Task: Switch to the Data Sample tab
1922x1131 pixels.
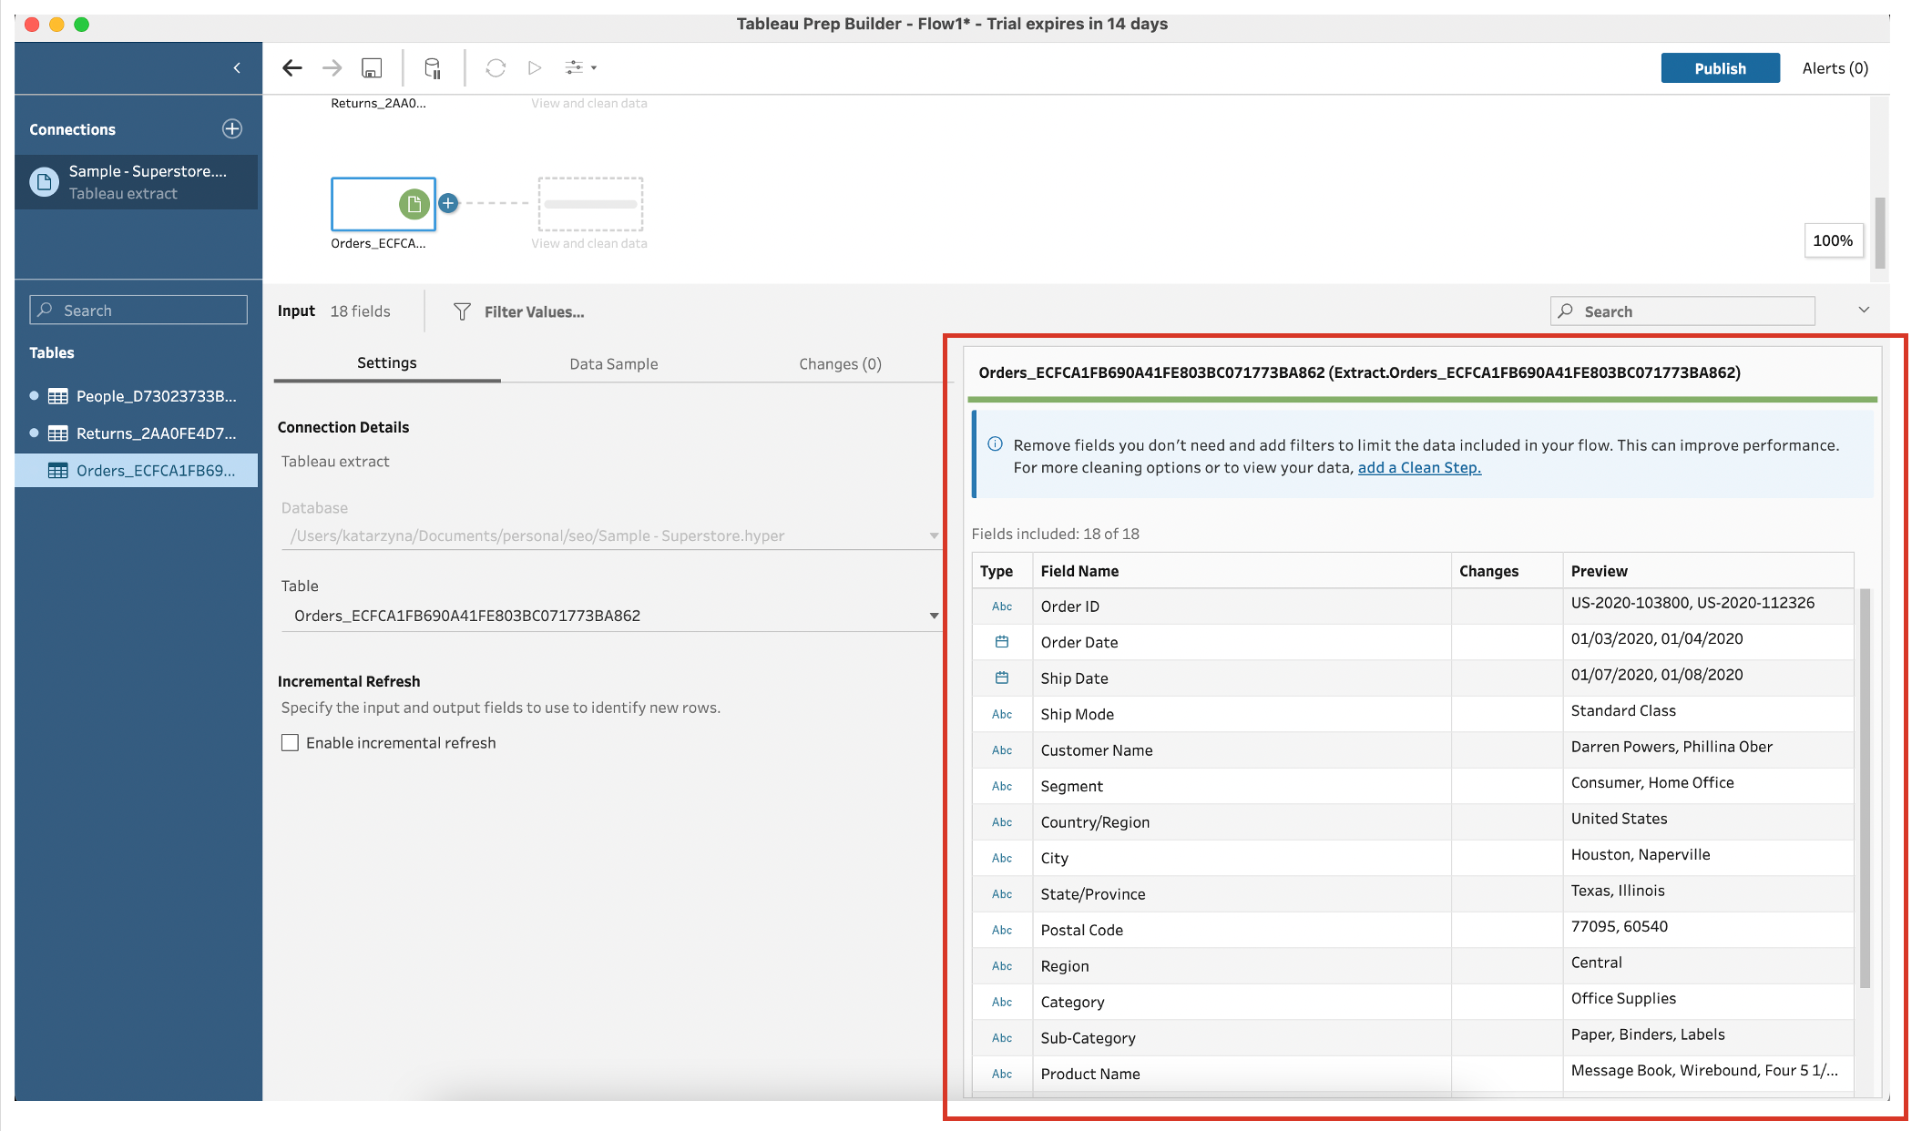Action: pyautogui.click(x=613, y=363)
